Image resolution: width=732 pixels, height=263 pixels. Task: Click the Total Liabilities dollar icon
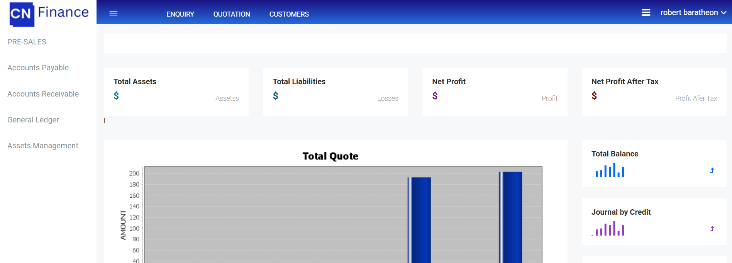(x=276, y=96)
